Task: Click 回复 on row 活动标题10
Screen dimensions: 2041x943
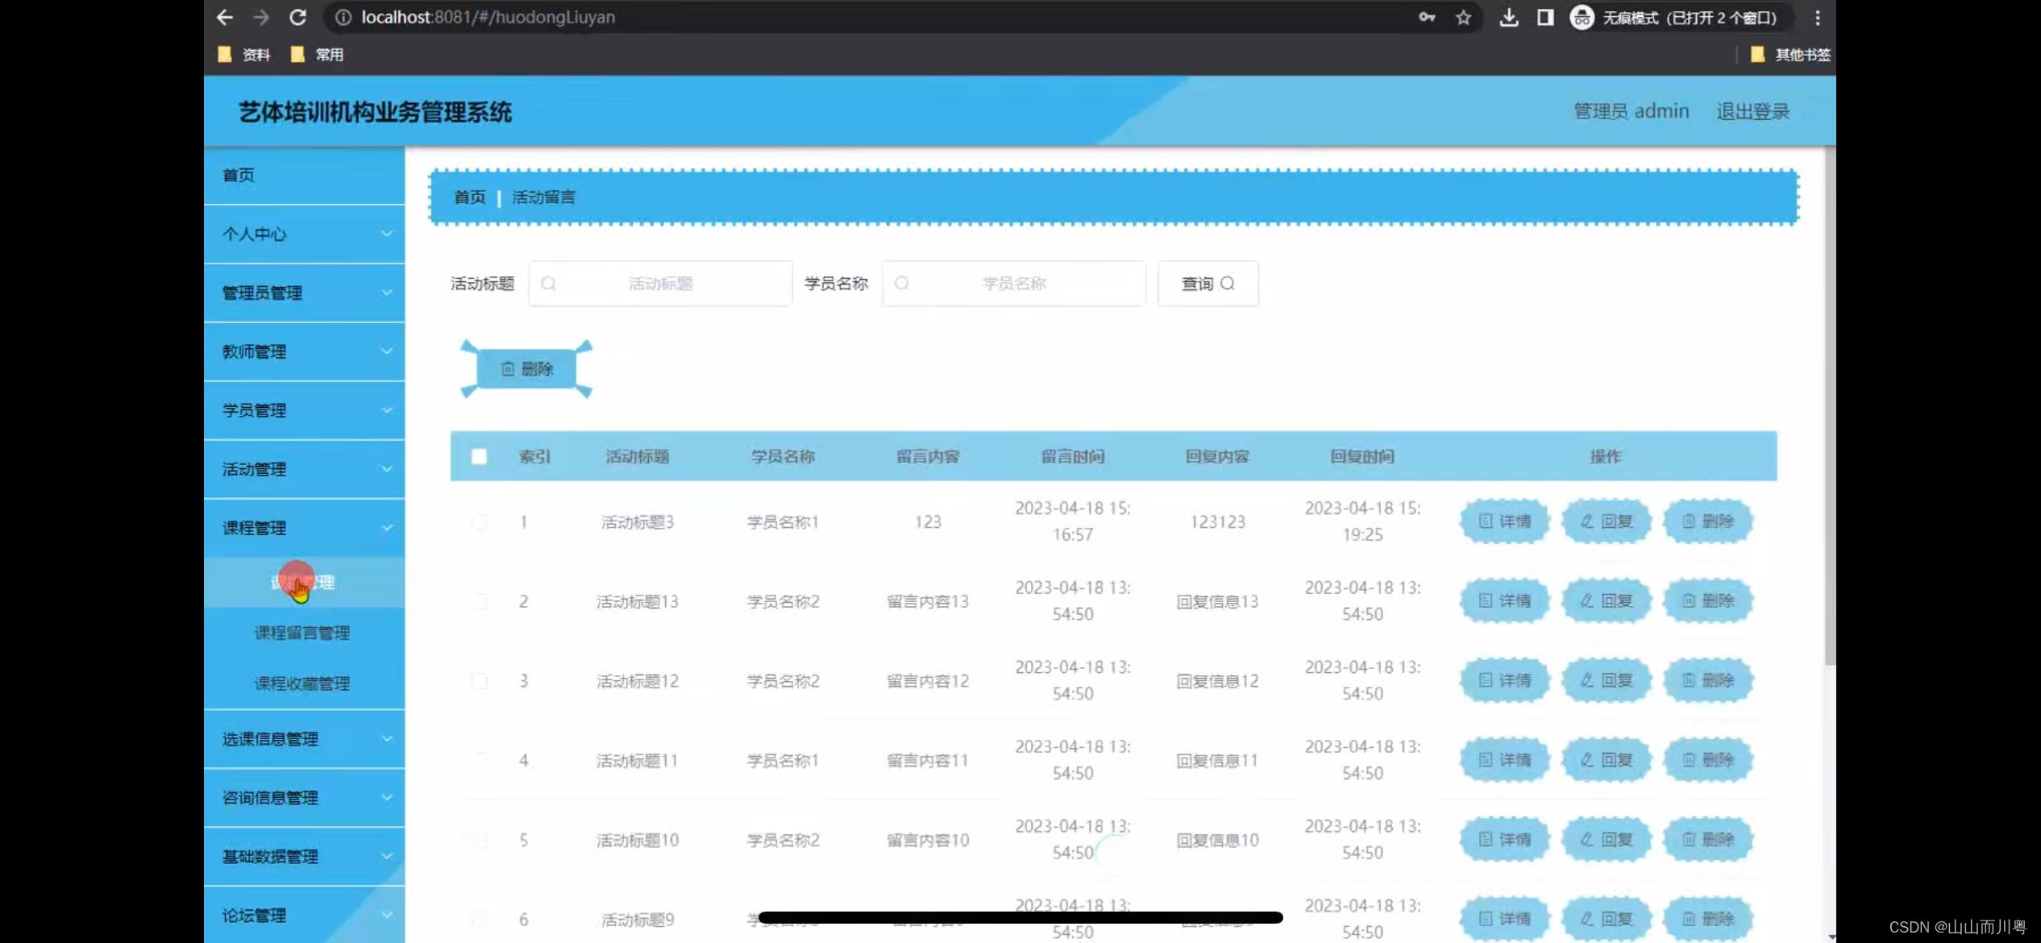Action: 1607,840
